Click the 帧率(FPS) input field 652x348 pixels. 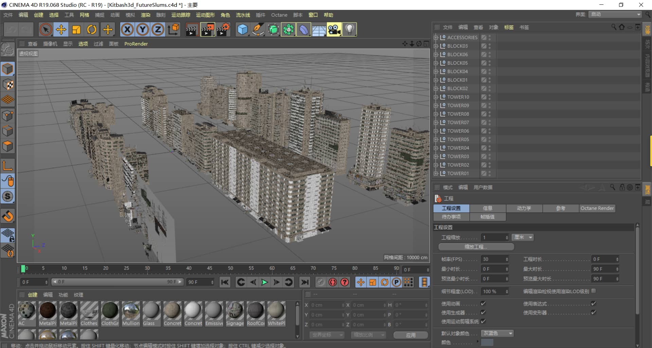pos(495,259)
